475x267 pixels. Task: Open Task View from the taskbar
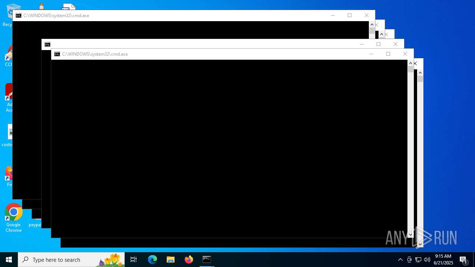[x=134, y=260]
